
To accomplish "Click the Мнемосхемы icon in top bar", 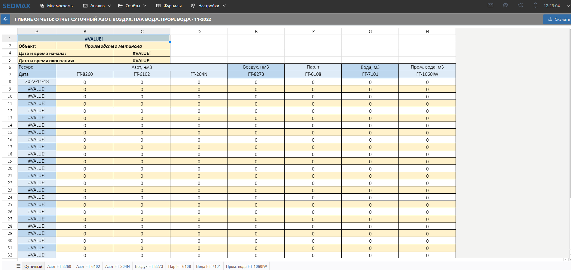I will 42,6.
